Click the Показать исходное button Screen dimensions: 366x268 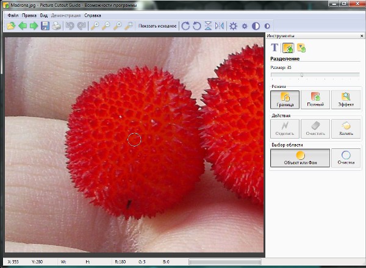pyautogui.click(x=157, y=26)
